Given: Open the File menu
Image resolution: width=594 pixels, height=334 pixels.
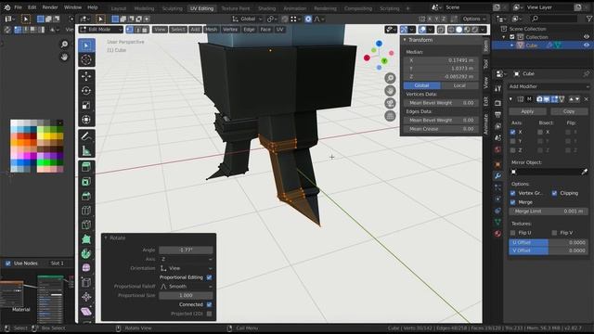Looking at the screenshot, I should point(18,7).
